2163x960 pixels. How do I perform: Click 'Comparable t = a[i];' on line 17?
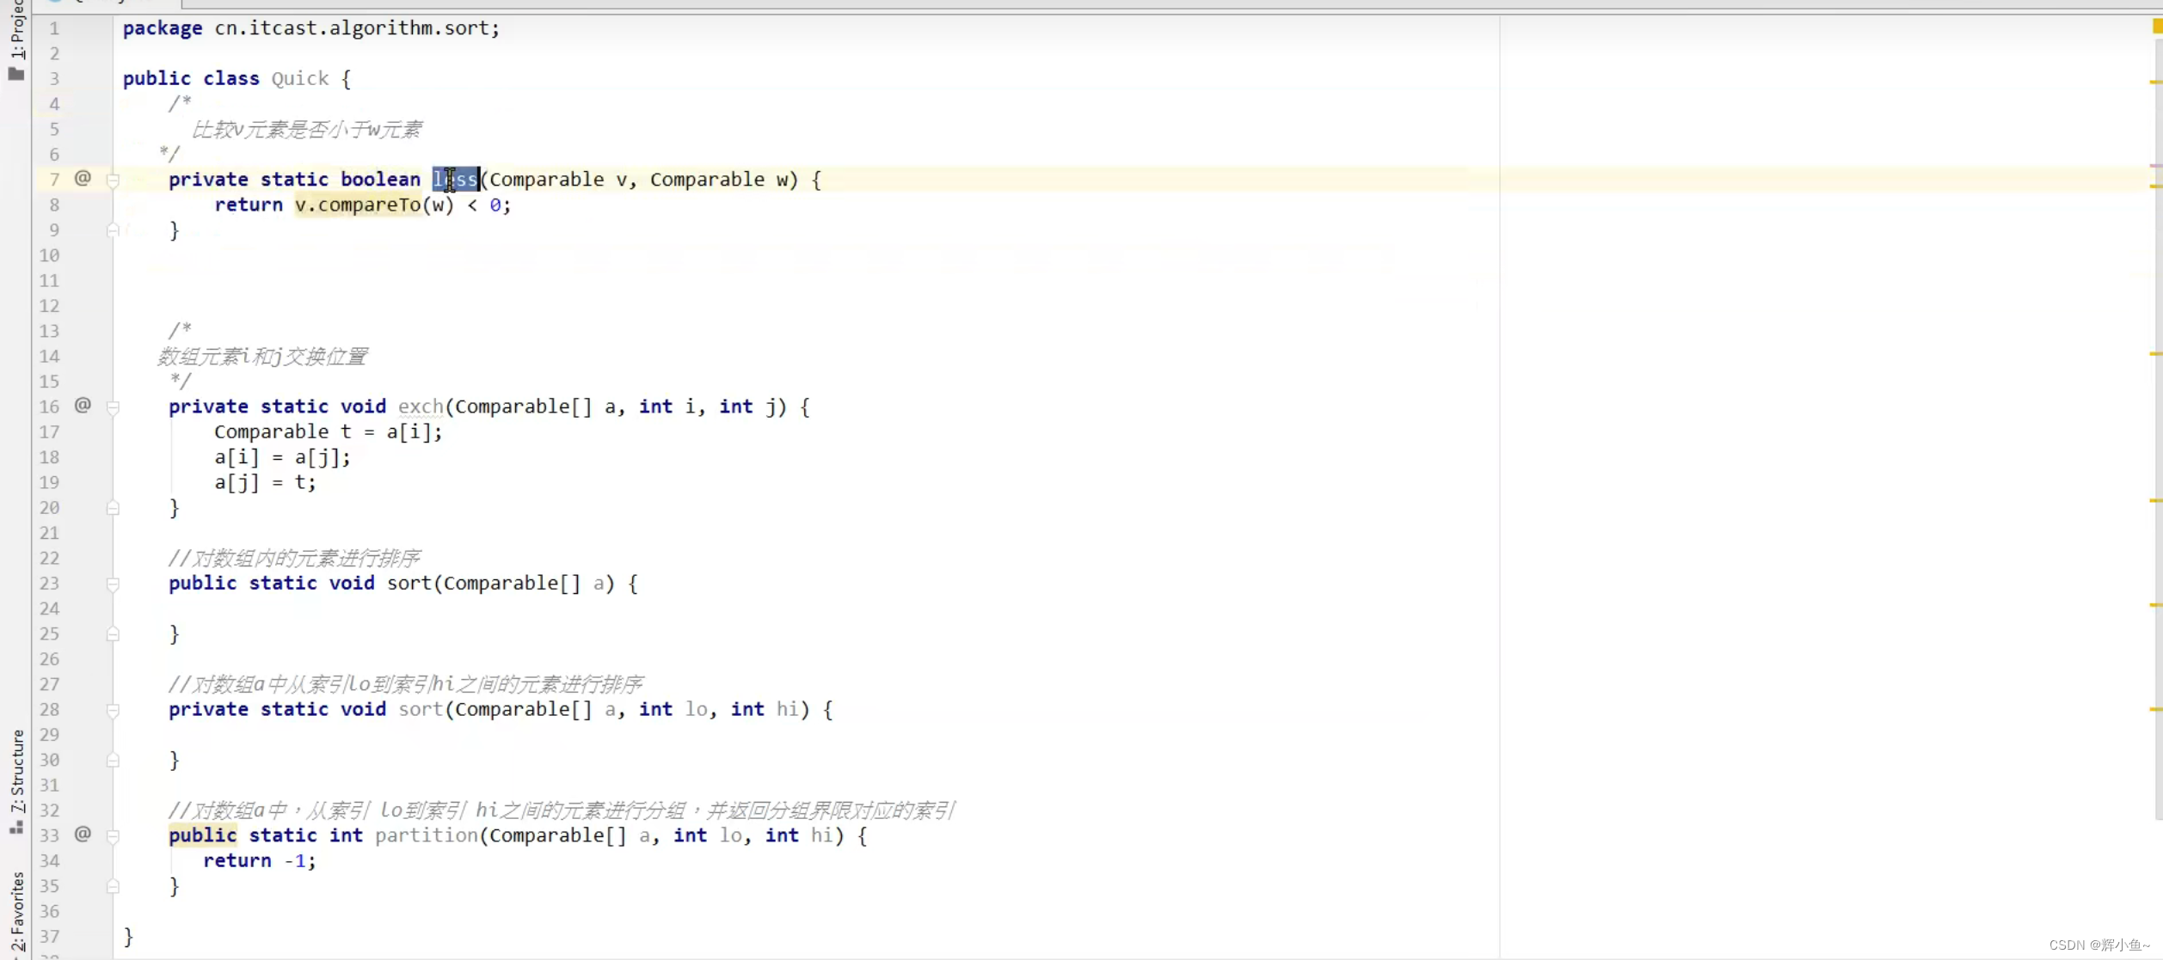click(x=328, y=431)
